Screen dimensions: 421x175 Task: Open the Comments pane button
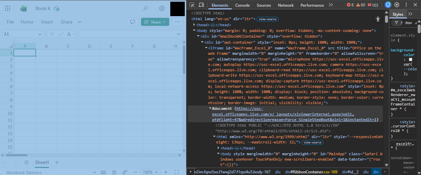pos(133,22)
